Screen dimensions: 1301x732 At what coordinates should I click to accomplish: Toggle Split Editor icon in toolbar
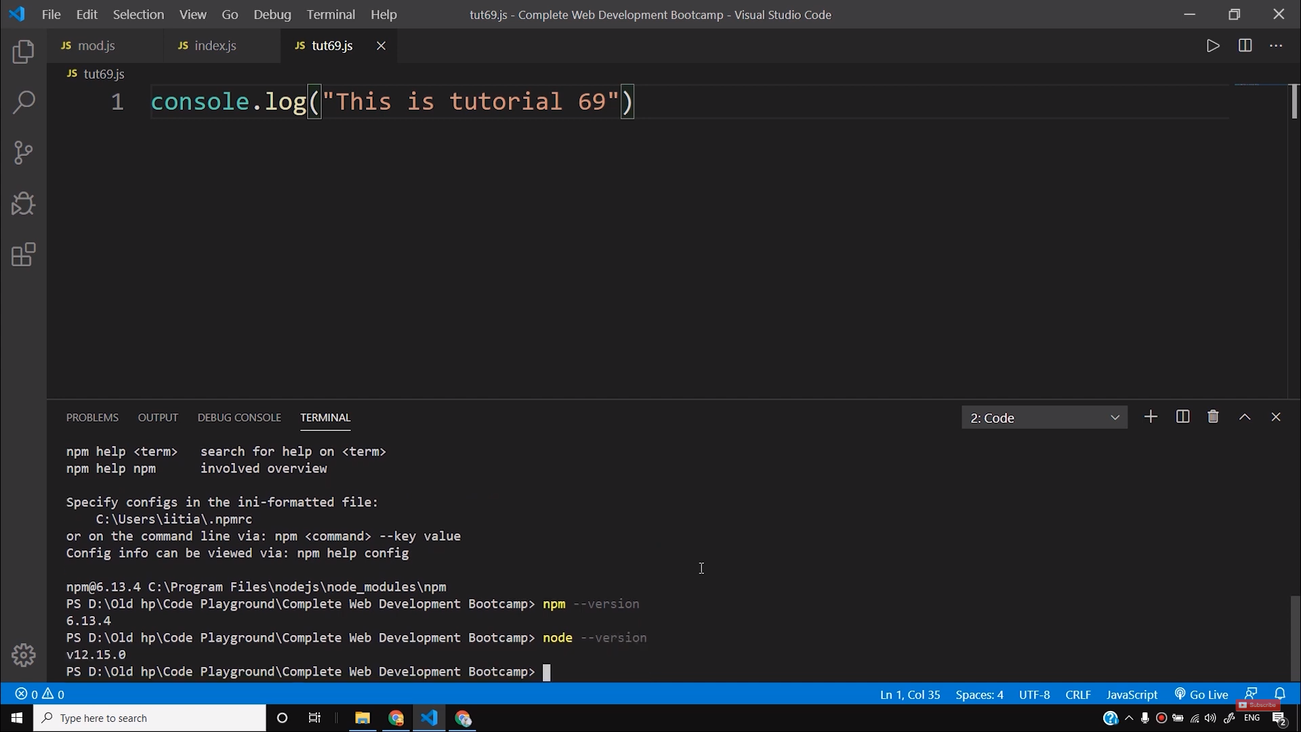coord(1245,45)
